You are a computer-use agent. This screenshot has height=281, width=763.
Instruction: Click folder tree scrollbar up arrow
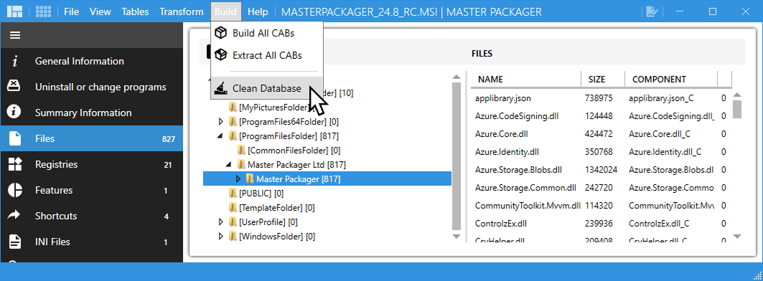point(456,77)
